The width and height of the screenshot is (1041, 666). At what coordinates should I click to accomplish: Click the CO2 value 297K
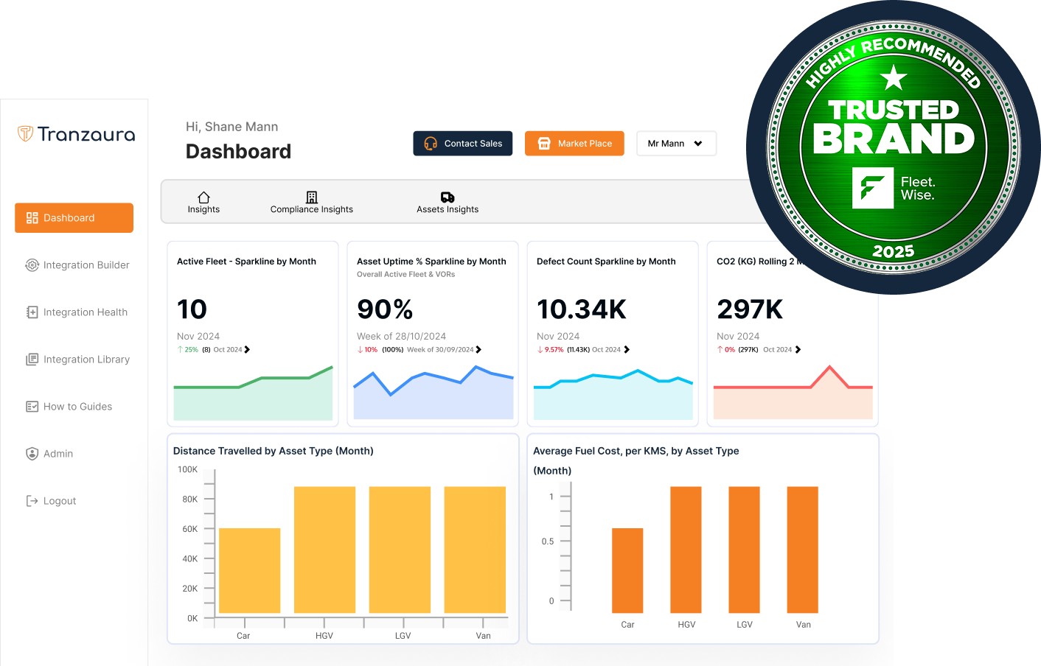(x=750, y=309)
